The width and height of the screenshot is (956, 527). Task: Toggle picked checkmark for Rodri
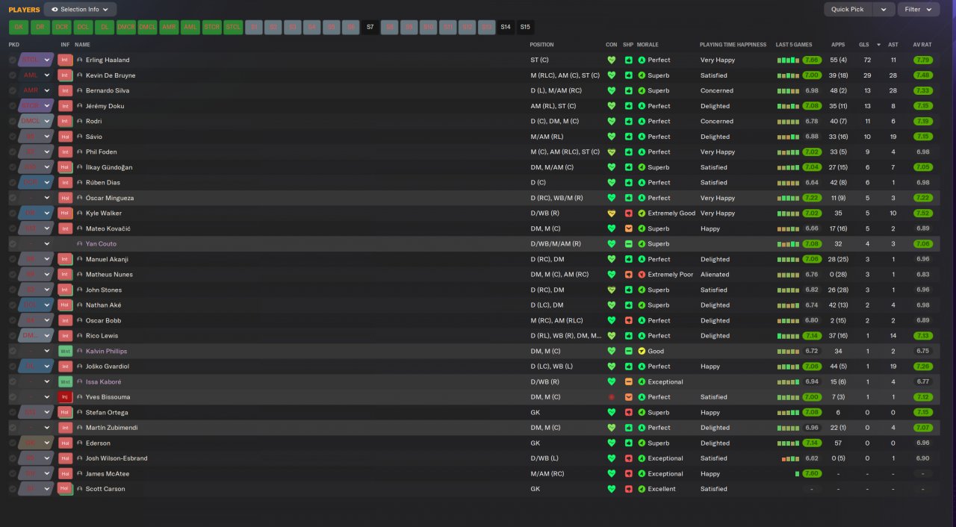click(13, 121)
